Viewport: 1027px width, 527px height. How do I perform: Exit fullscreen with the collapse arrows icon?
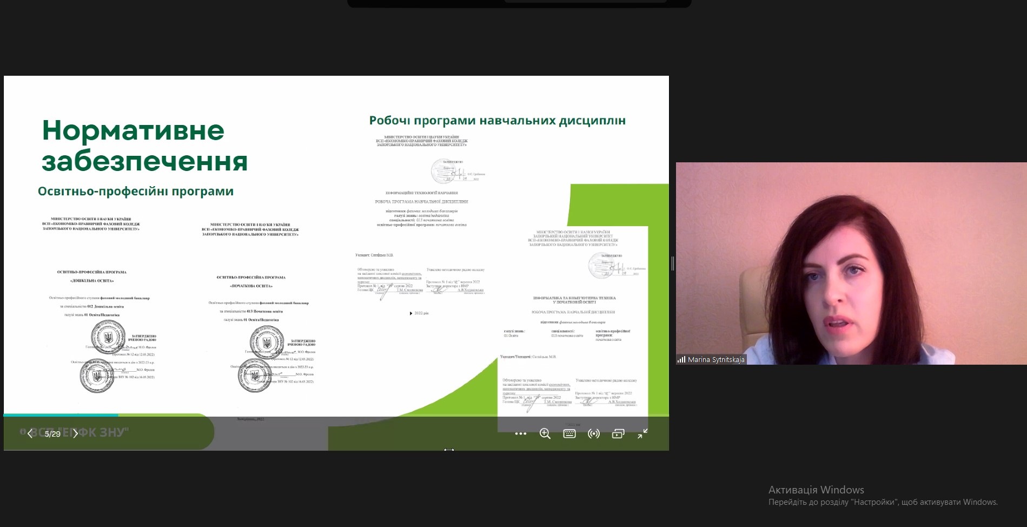point(642,433)
